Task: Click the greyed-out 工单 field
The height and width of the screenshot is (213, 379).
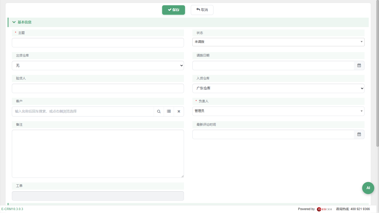Action: 98,196
